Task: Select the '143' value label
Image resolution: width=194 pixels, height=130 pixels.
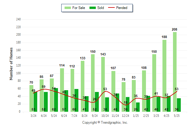Action: [x=103, y=54]
